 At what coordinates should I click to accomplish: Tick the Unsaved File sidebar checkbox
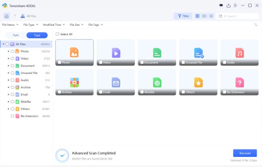(12, 73)
